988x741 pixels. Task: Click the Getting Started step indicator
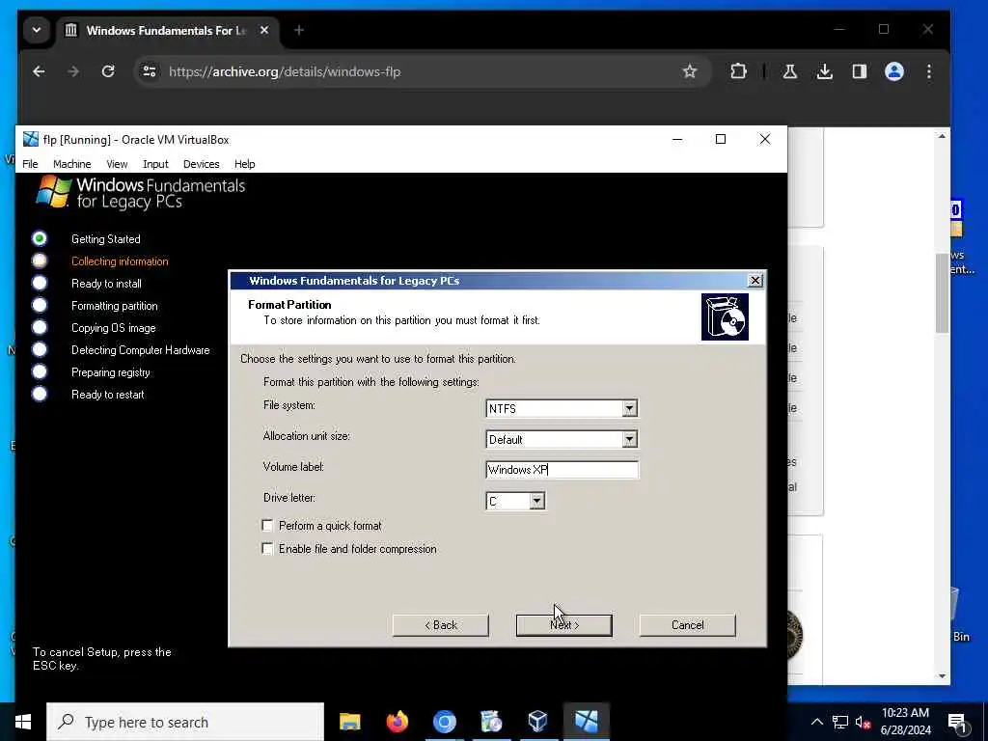click(40, 239)
